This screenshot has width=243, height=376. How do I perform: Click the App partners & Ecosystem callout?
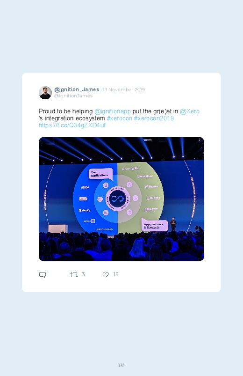tap(154, 225)
